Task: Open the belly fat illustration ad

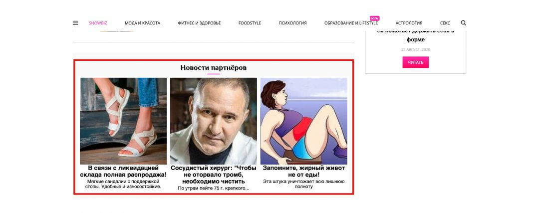Action: (x=304, y=121)
